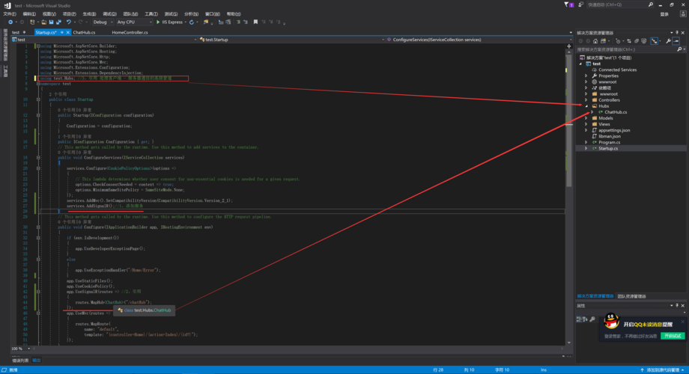Screen dimensions: 689x374
Task: Click the browser refresh icon beside IIS Express
Action: tap(192, 22)
